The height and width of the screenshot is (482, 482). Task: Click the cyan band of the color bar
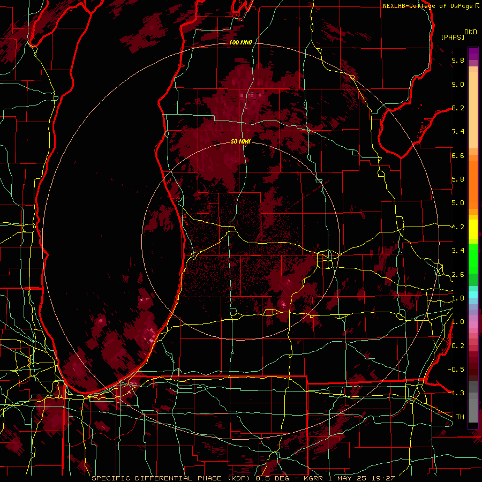(473, 295)
